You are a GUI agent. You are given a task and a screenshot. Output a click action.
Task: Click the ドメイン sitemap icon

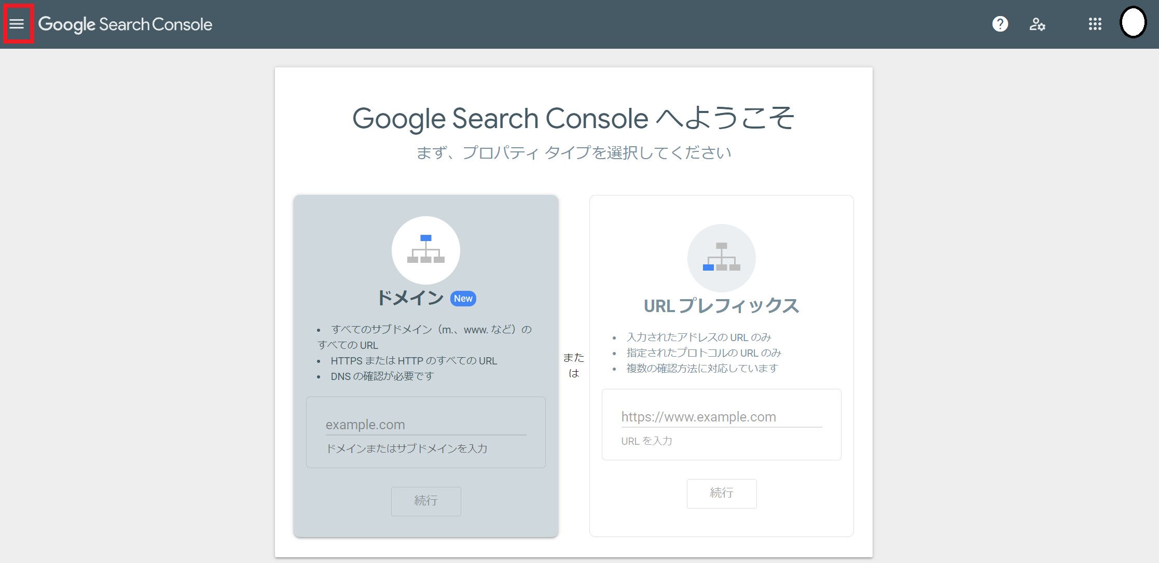(426, 250)
